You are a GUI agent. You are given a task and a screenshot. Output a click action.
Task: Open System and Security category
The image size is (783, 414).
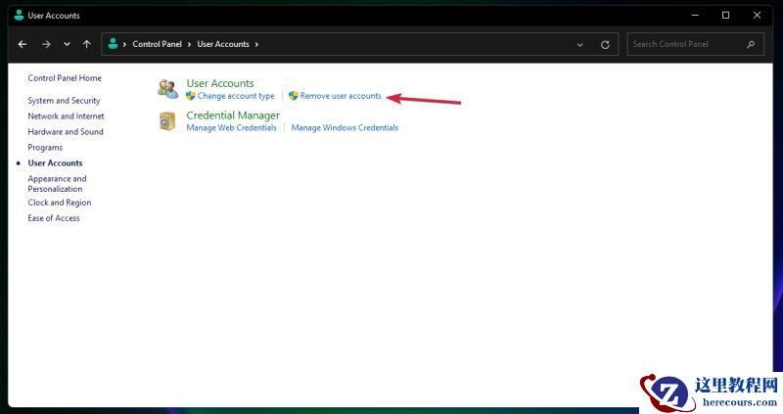[64, 101]
